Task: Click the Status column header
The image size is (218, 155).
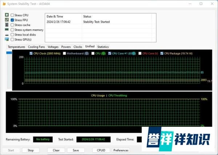Action: click(x=87, y=17)
